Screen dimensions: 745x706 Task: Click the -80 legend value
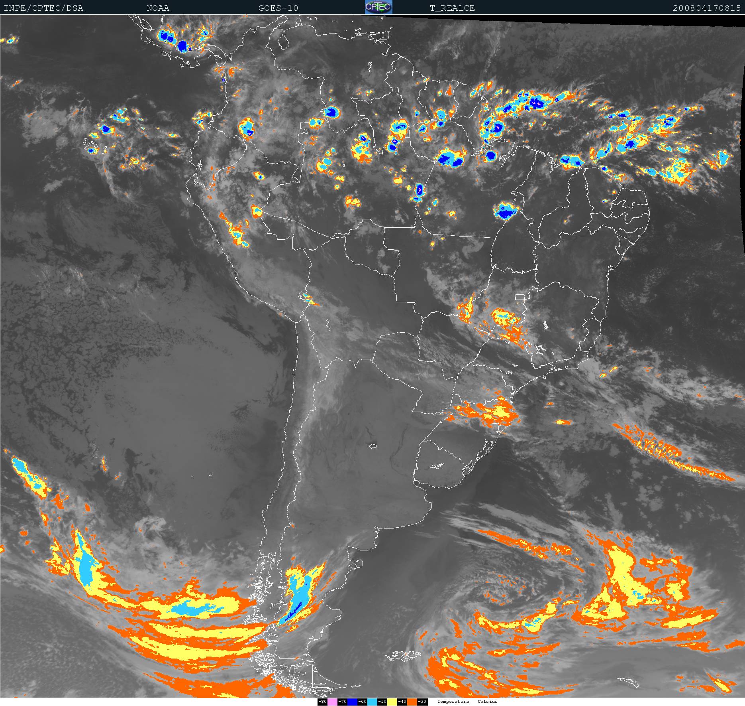coord(322,702)
